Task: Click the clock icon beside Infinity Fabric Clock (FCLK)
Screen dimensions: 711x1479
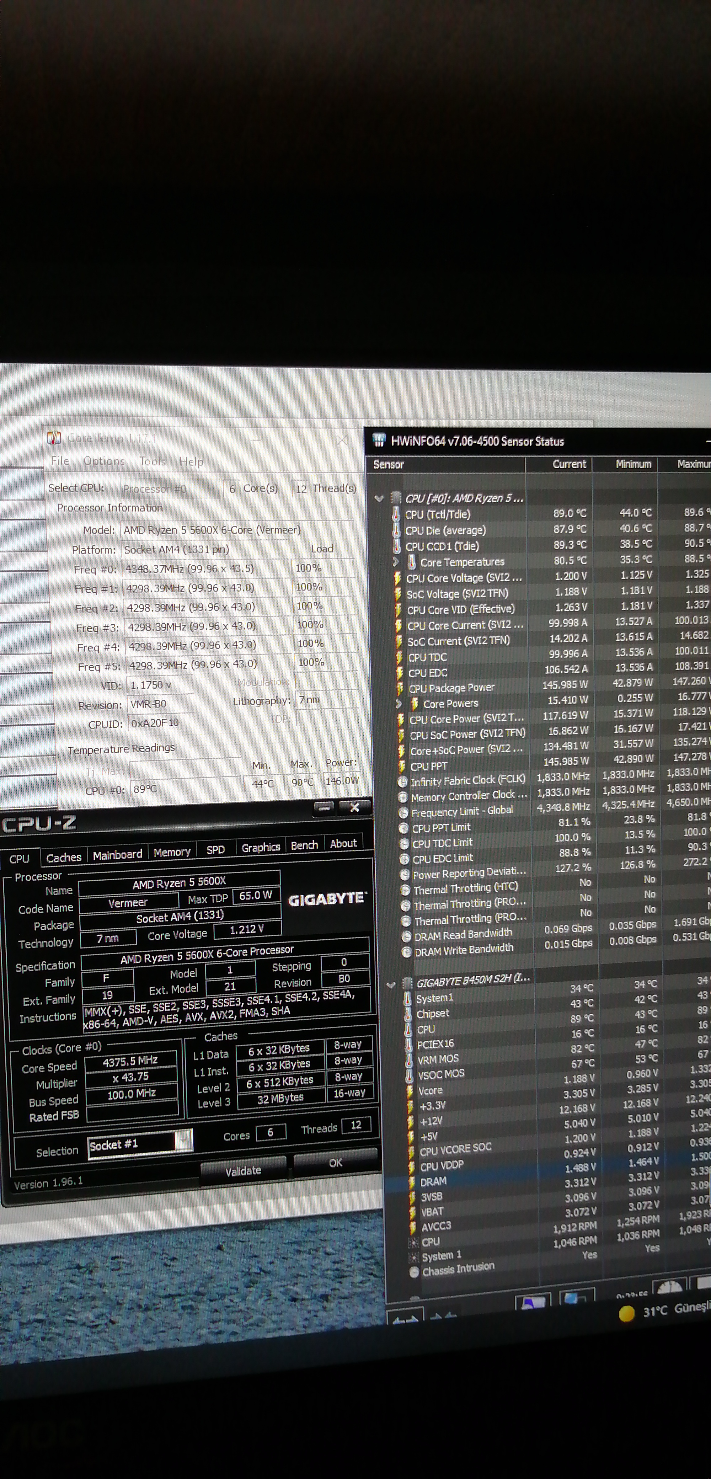Action: tap(403, 781)
